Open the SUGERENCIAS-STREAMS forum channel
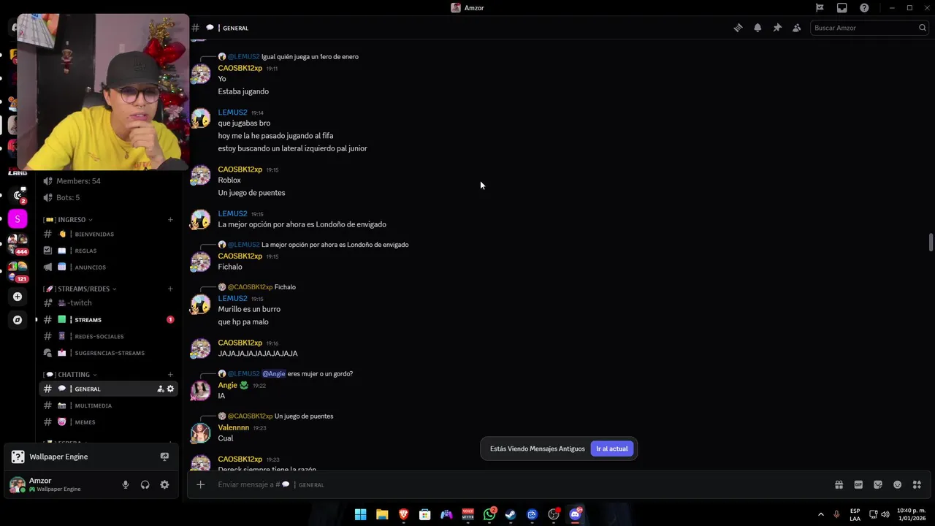 (108, 353)
